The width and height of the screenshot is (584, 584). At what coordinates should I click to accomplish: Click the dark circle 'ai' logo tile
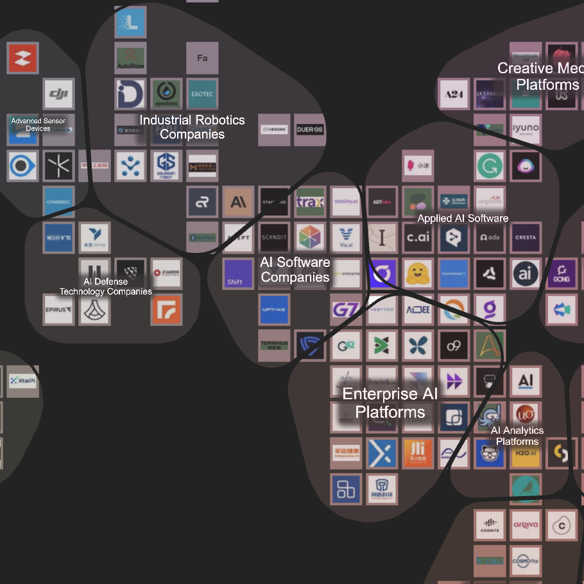point(526,273)
